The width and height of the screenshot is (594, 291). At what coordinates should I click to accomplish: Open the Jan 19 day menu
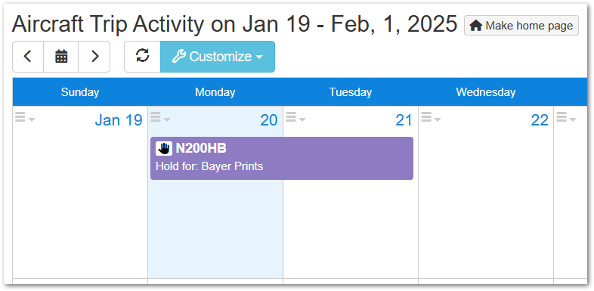(x=25, y=118)
